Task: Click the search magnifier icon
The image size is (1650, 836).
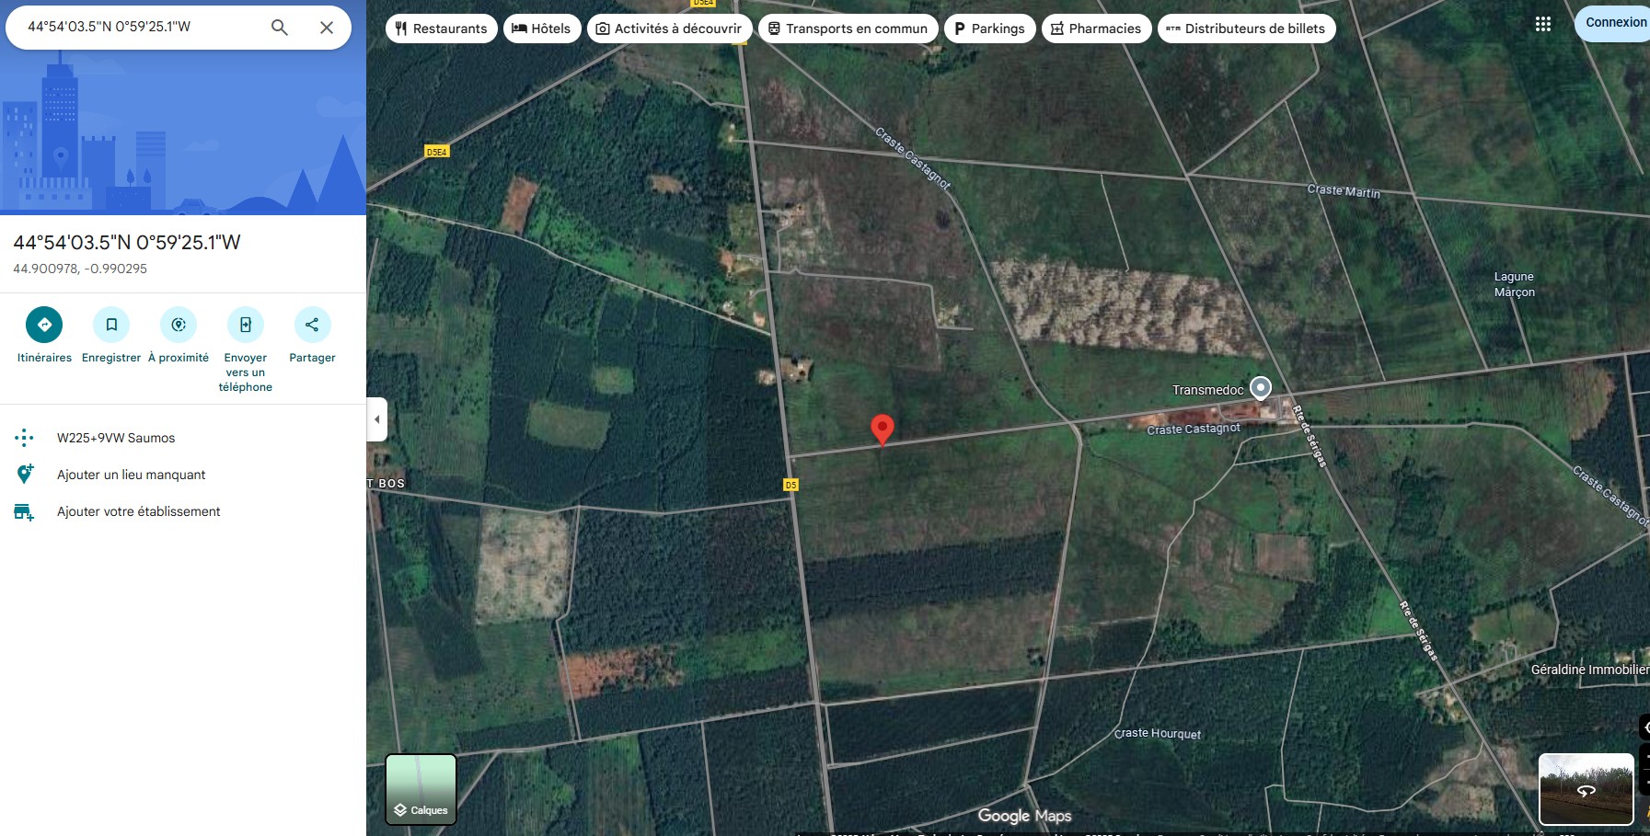Action: [280, 28]
